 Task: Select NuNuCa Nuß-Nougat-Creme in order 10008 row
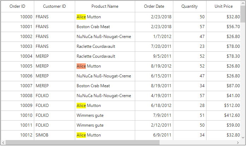coord(105,96)
